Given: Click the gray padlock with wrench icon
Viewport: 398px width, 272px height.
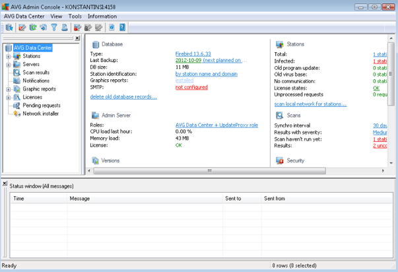Looking at the screenshot, I should (88, 27).
